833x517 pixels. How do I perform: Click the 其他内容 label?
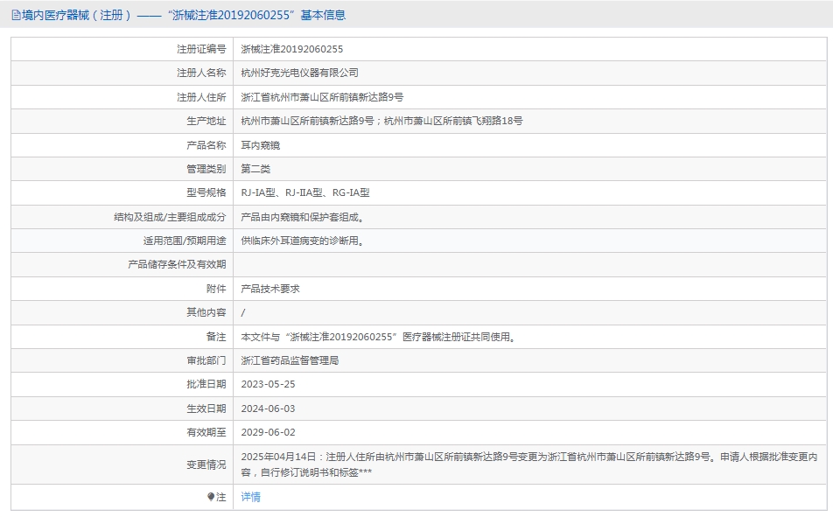pos(206,312)
